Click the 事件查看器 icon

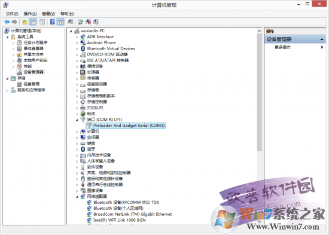coord(19,48)
